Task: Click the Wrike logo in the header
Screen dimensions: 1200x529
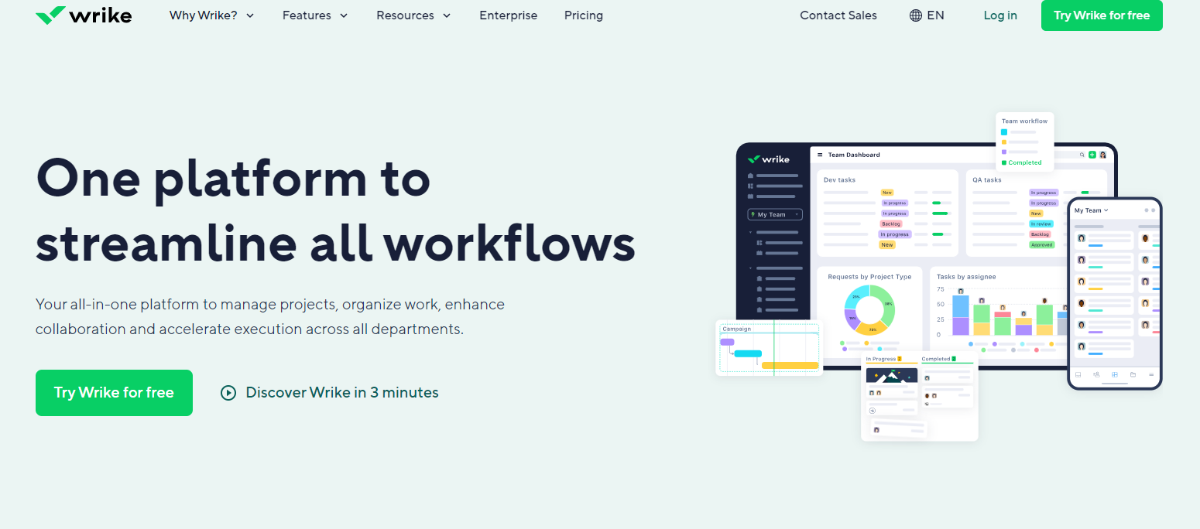Action: [84, 15]
